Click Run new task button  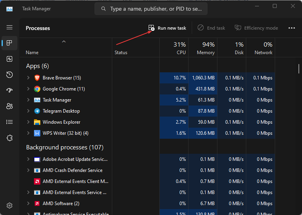[x=167, y=28]
